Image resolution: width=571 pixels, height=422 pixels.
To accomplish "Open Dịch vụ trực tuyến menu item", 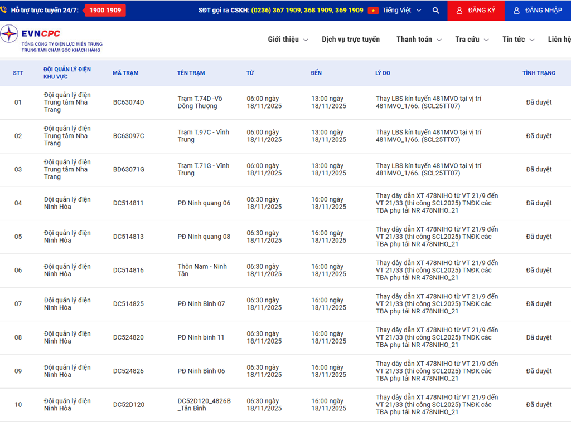I will (x=350, y=40).
